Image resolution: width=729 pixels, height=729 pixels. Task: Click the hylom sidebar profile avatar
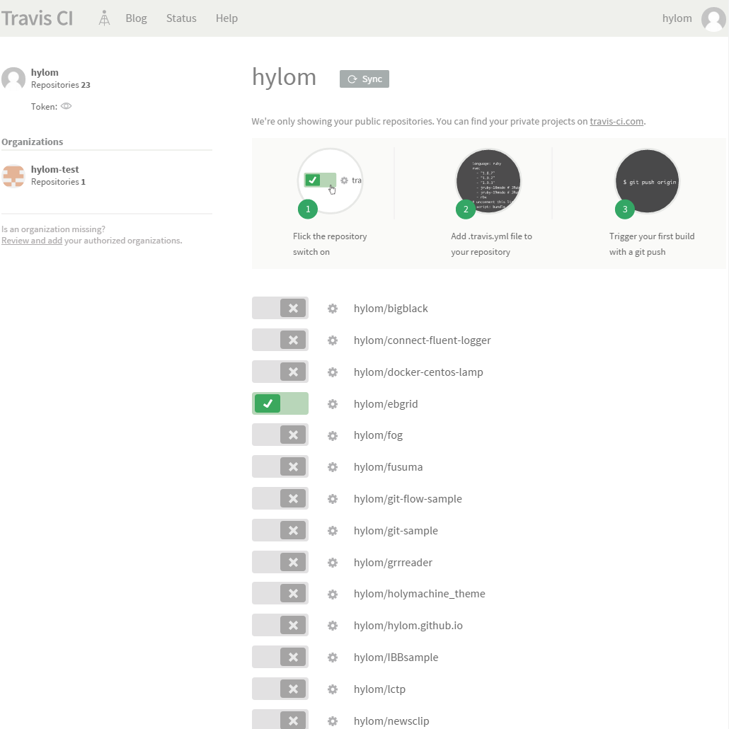coord(13,79)
